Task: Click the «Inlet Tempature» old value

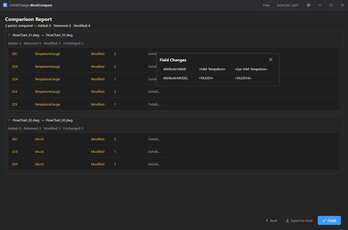Action: coord(212,69)
